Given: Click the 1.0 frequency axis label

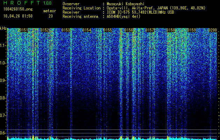Looking at the screenshot, I should coord(3,63).
